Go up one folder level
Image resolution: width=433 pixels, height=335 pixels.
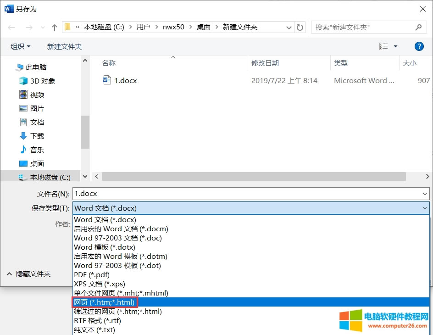click(55, 28)
